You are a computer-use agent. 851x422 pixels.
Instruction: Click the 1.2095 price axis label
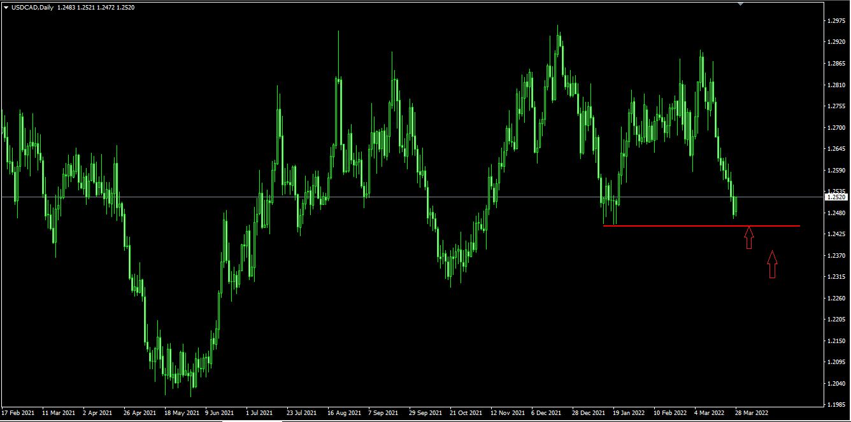coord(836,362)
